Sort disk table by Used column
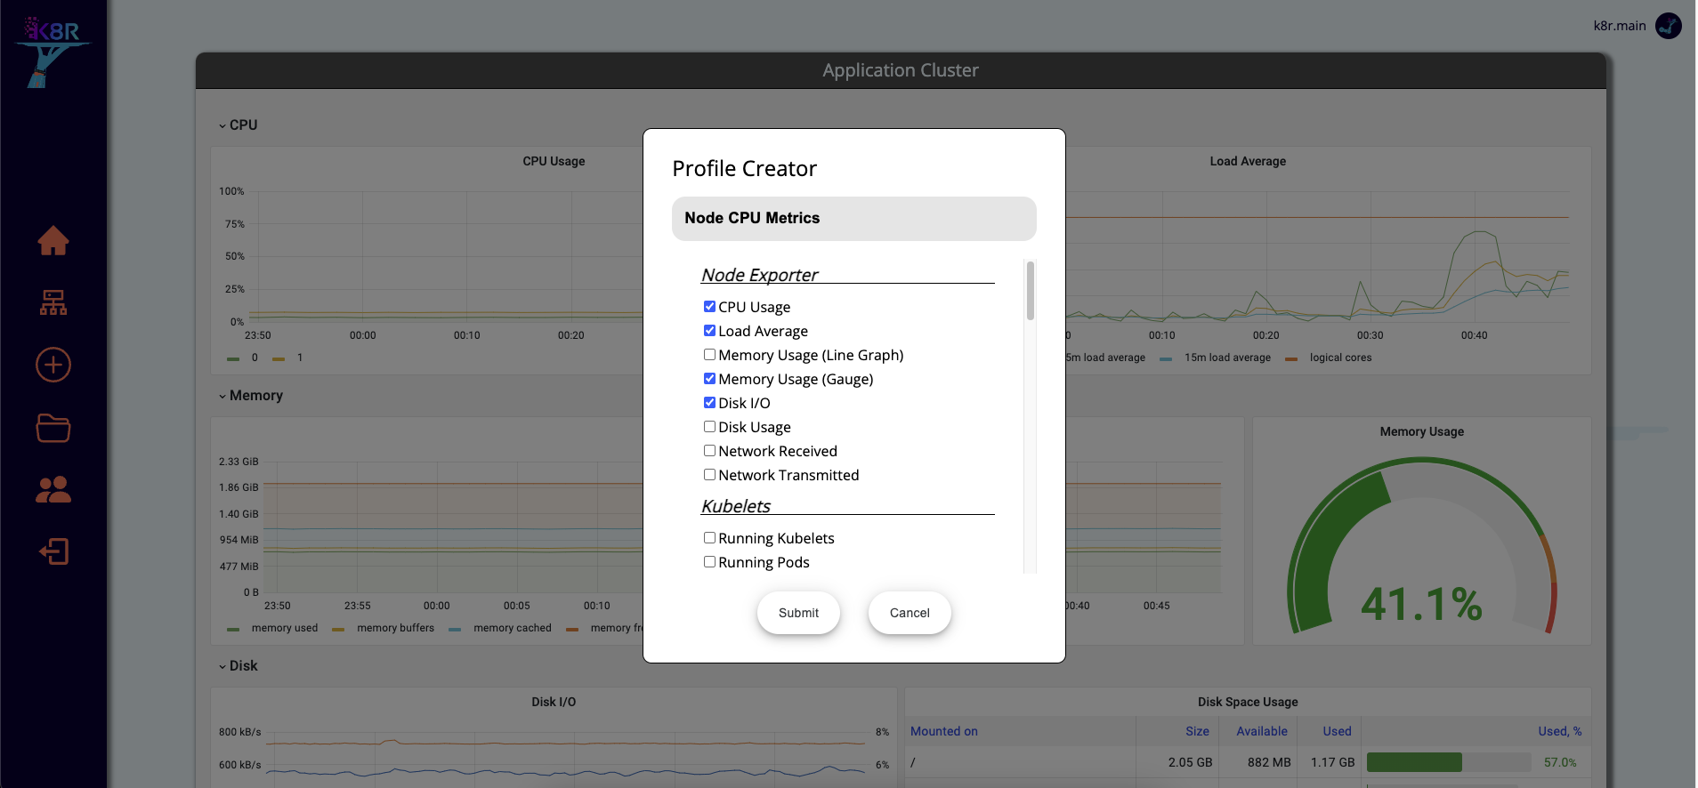This screenshot has width=1698, height=788. (x=1337, y=731)
